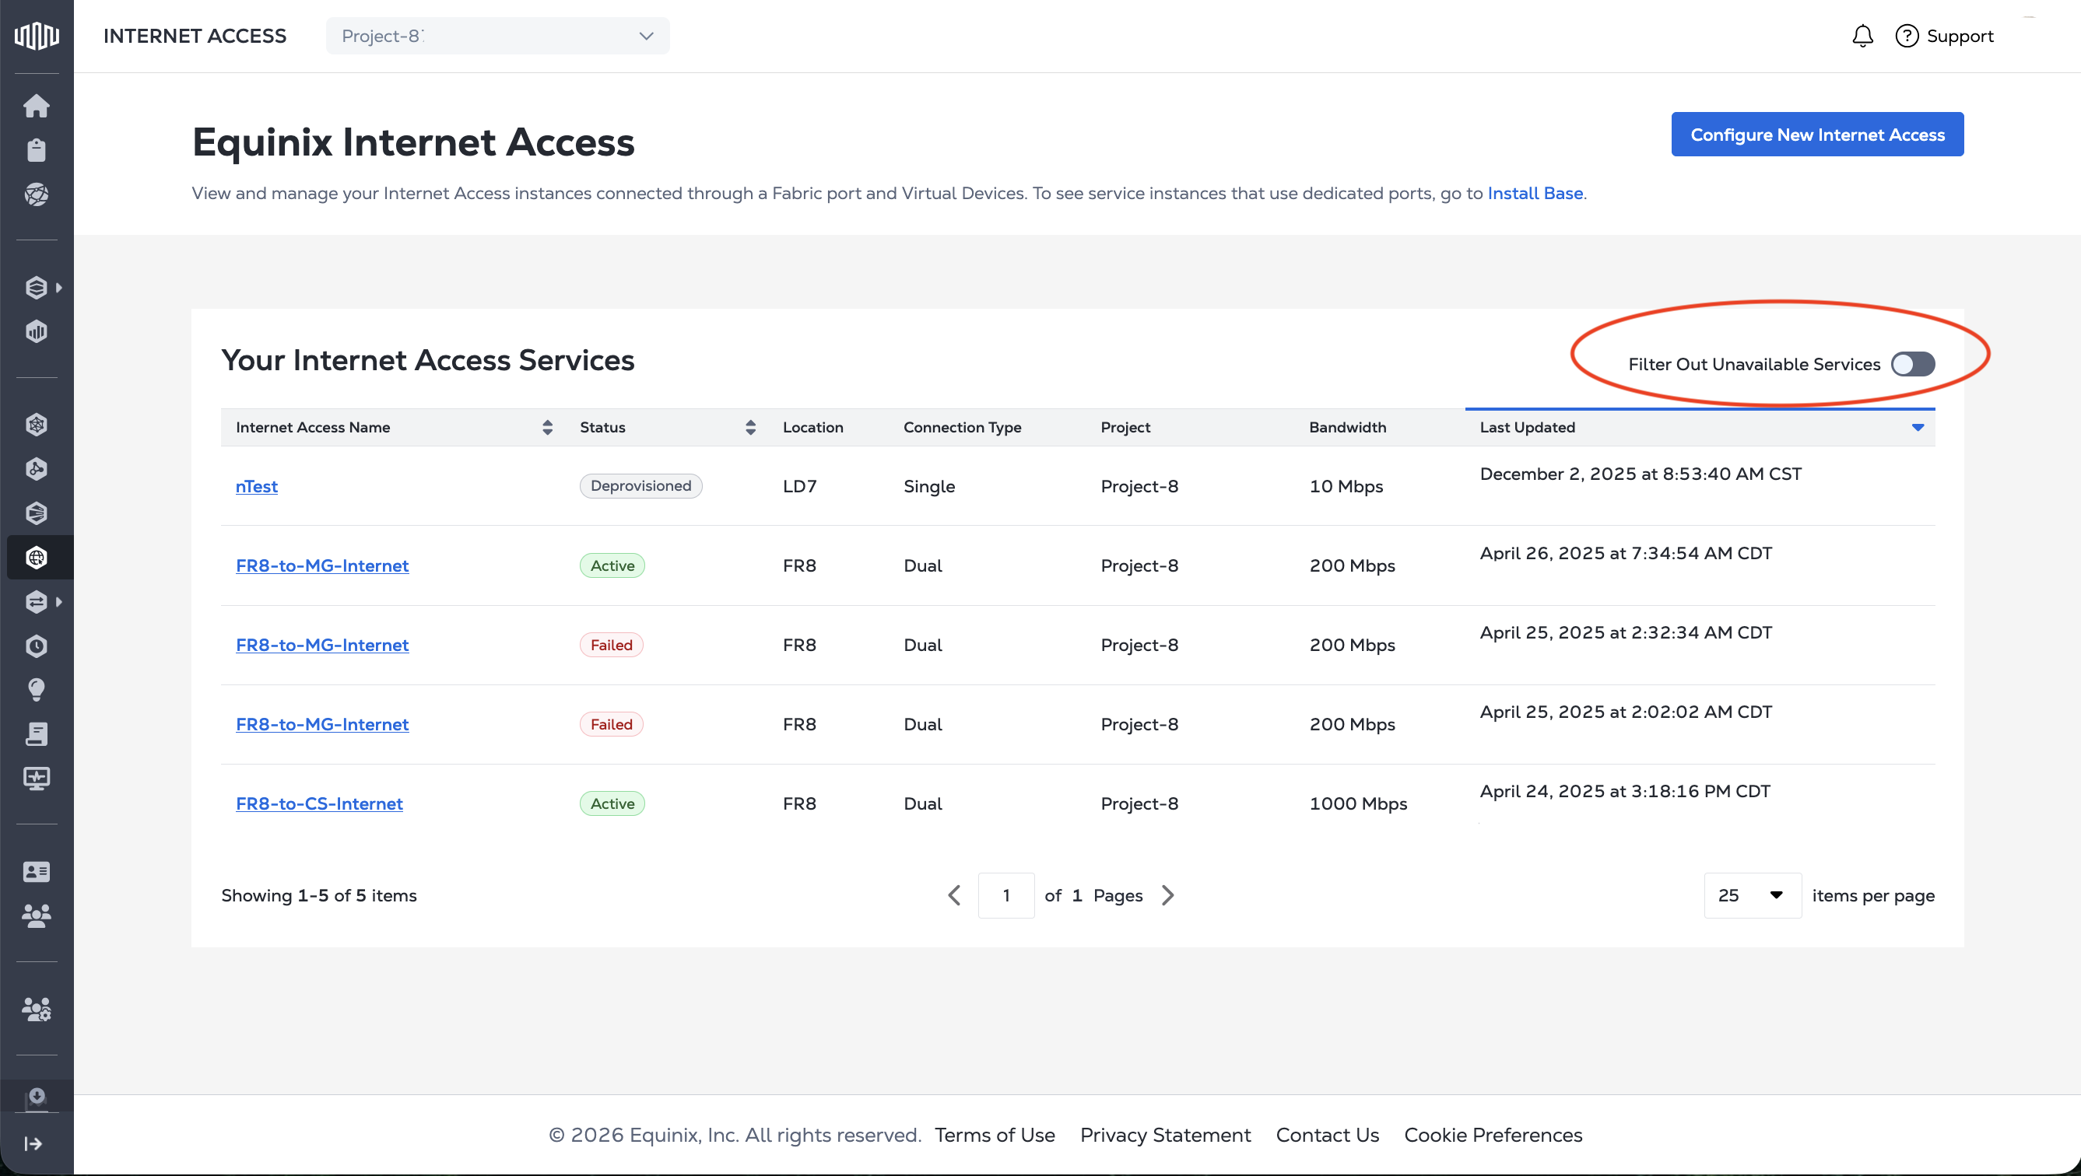Go to next page arrow
Image resolution: width=2081 pixels, height=1176 pixels.
tap(1168, 895)
